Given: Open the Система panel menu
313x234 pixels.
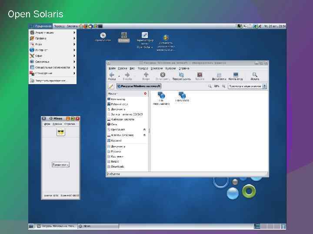Looking at the screenshot, I should (72, 26).
